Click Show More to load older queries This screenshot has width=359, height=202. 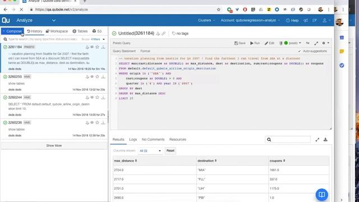54,146
